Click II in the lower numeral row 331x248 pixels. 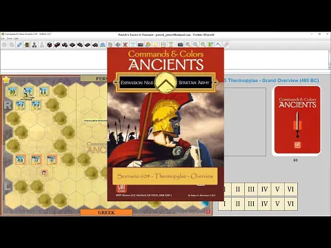pos(238,204)
